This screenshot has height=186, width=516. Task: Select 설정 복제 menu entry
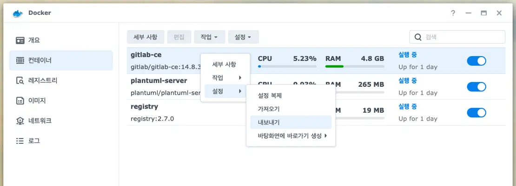tap(291, 96)
